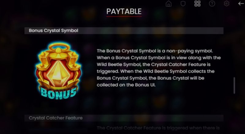Go to the home screen icon
The image size is (245, 134).
coord(168,4)
